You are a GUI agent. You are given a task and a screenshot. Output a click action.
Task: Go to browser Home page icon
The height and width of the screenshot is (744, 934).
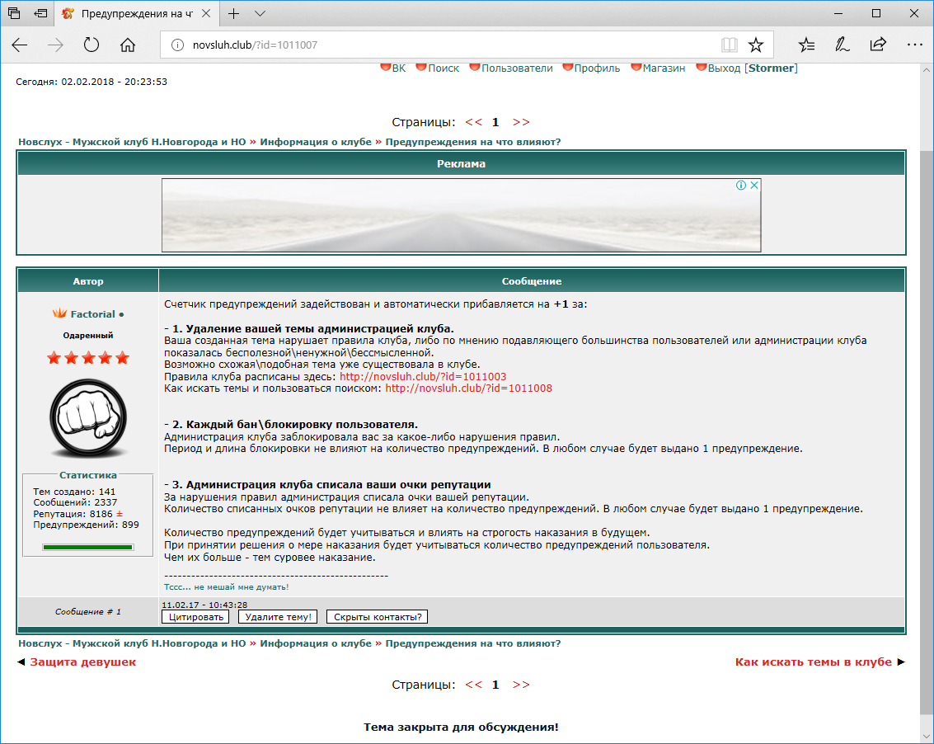click(x=128, y=45)
